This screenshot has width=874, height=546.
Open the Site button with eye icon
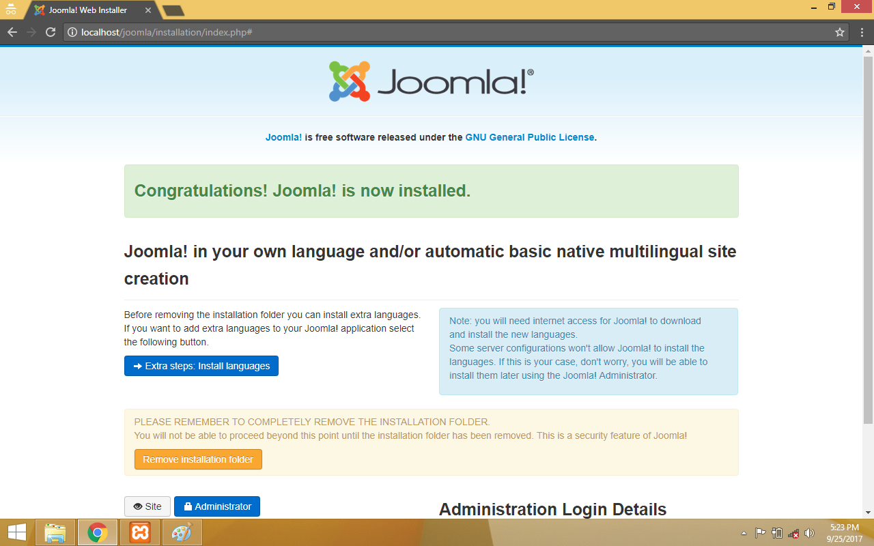(x=147, y=506)
